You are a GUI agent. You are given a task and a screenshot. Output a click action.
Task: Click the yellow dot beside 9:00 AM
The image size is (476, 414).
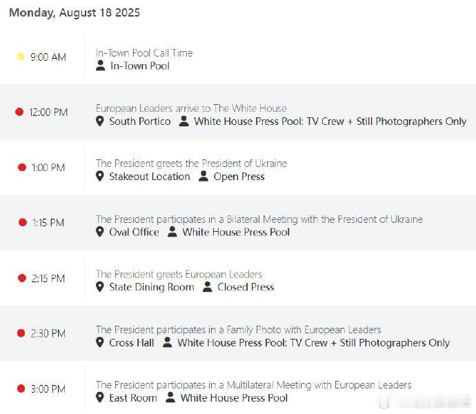click(21, 57)
